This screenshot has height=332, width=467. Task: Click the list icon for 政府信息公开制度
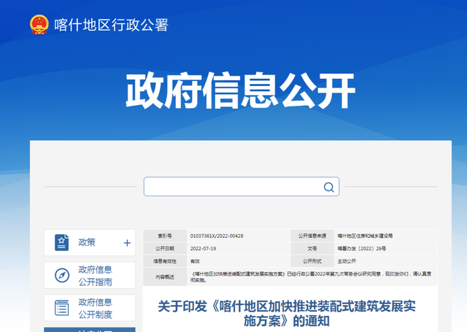tap(61, 308)
